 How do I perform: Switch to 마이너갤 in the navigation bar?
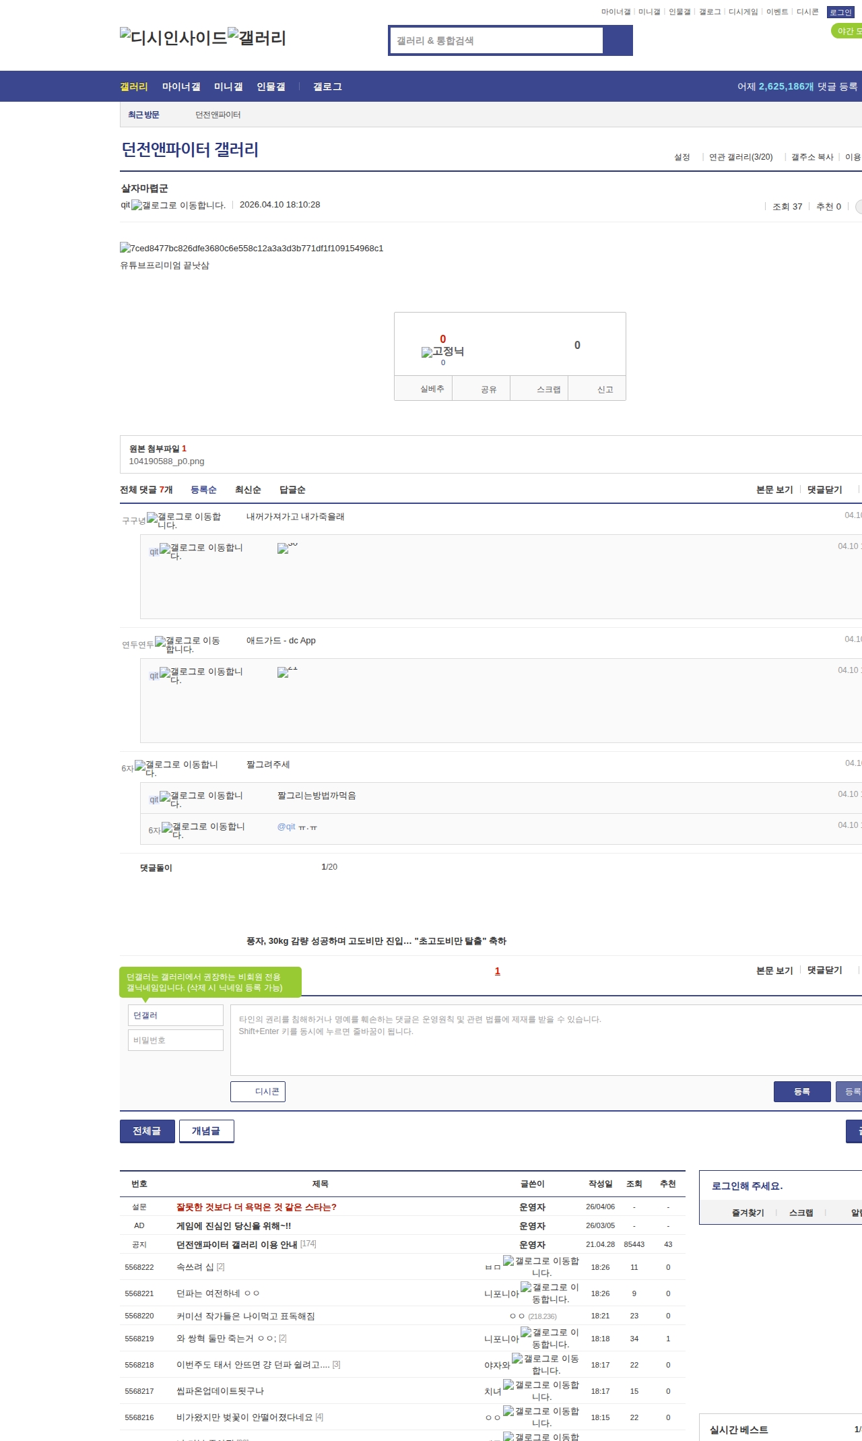pyautogui.click(x=180, y=87)
